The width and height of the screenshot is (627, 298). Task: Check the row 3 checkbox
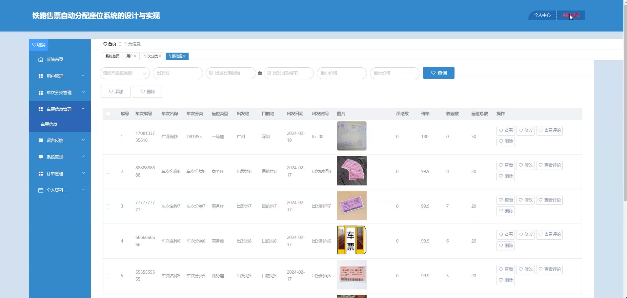[108, 206]
